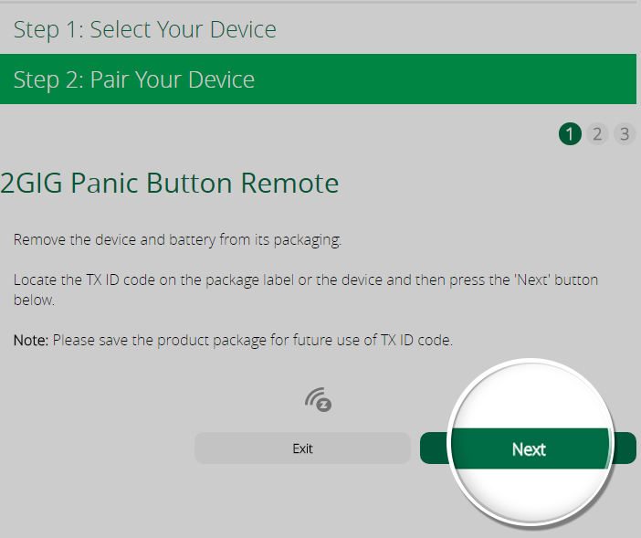Image resolution: width=641 pixels, height=538 pixels.
Task: Click 'Please save the product package' note text
Action: pos(253,341)
